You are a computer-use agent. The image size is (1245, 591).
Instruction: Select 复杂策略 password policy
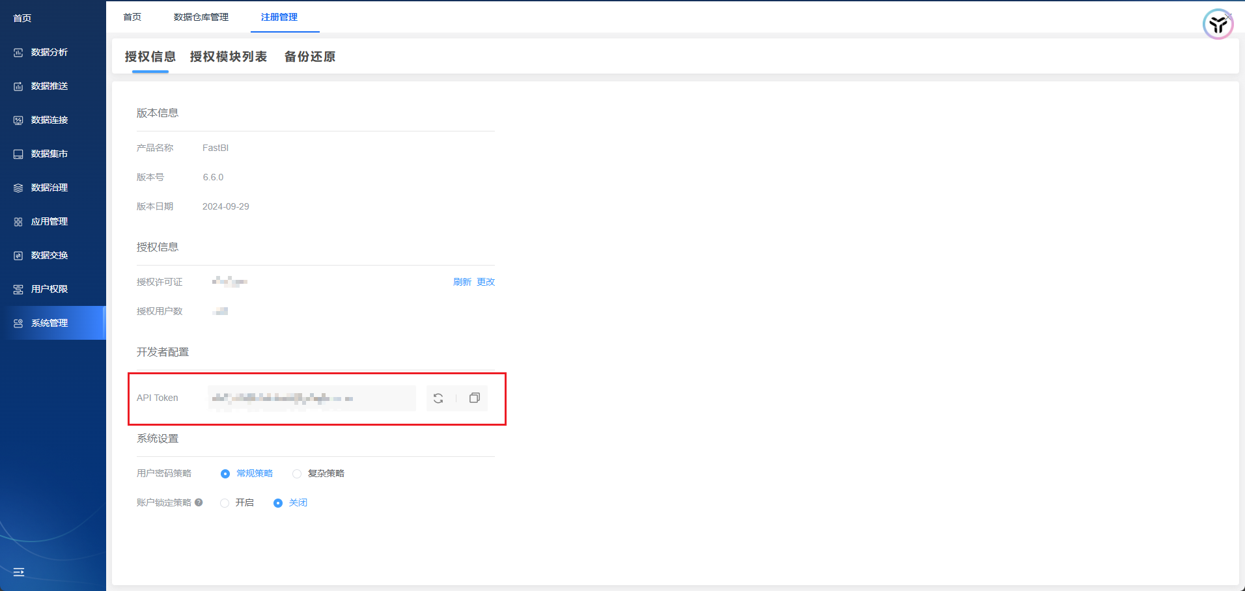[318, 473]
